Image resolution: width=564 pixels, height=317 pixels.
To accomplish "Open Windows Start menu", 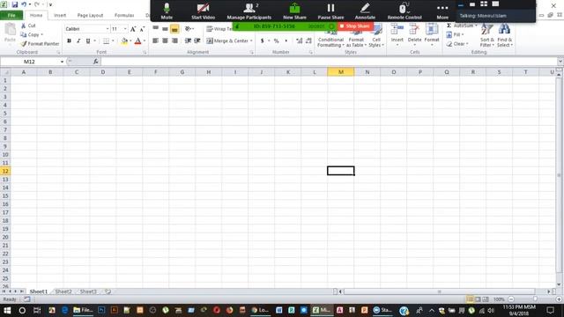I will click(7, 310).
